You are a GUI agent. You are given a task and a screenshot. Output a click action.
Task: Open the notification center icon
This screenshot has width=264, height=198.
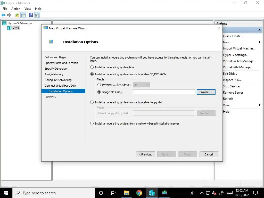[255, 193]
